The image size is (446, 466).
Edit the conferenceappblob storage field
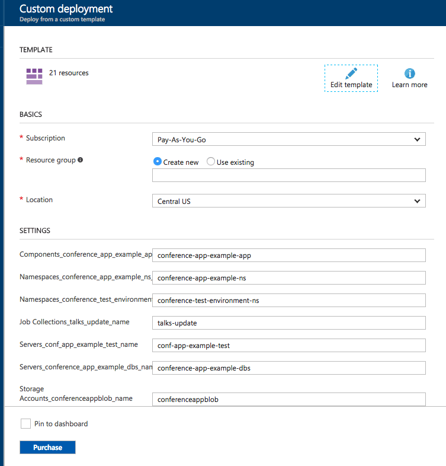pyautogui.click(x=288, y=399)
